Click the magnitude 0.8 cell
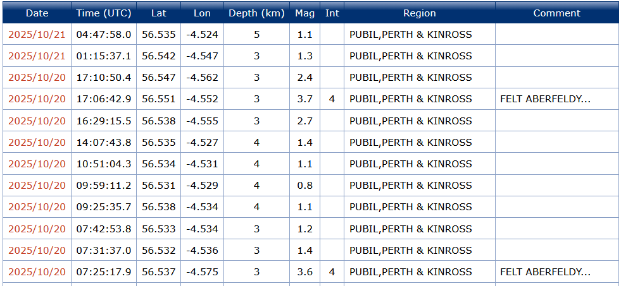 pyautogui.click(x=304, y=186)
